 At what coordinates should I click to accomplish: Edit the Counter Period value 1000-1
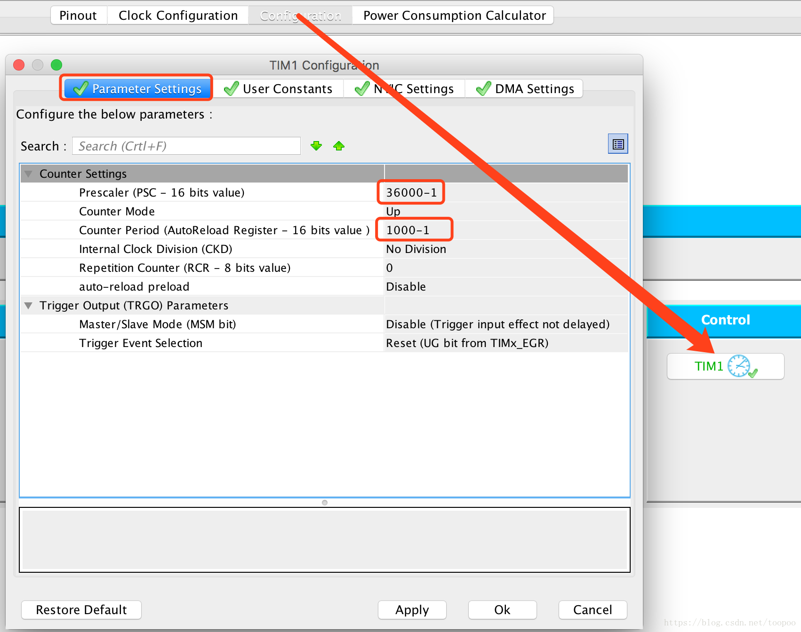point(506,230)
